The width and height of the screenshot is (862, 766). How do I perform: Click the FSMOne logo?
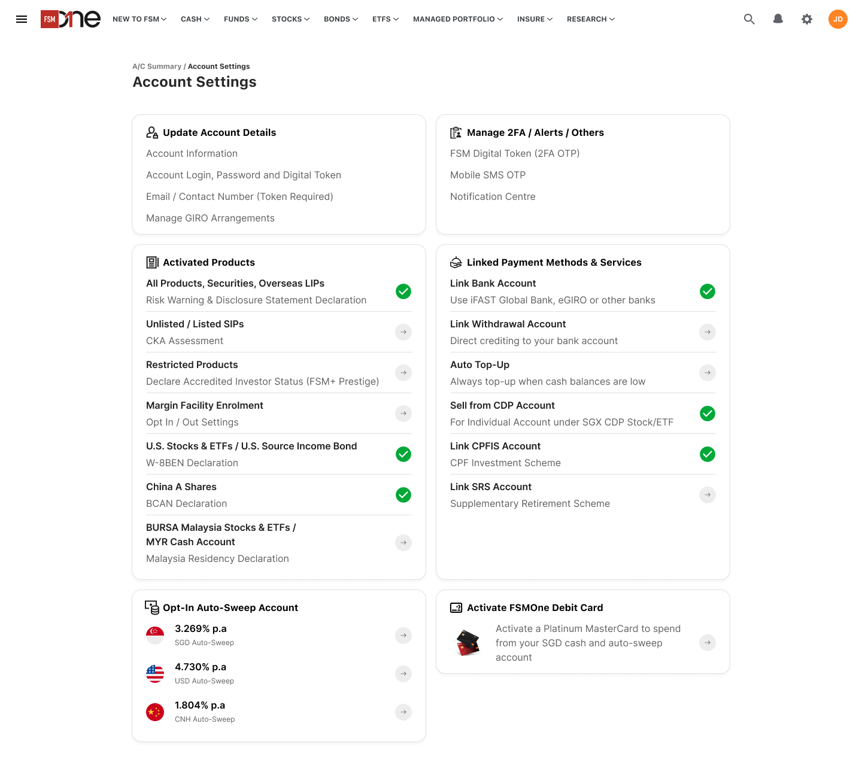pos(71,19)
